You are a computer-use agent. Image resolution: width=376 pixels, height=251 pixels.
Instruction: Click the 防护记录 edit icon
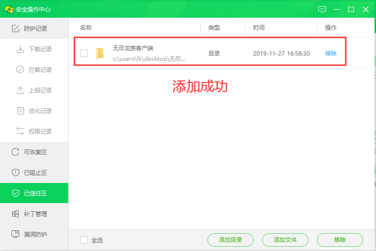[15, 28]
